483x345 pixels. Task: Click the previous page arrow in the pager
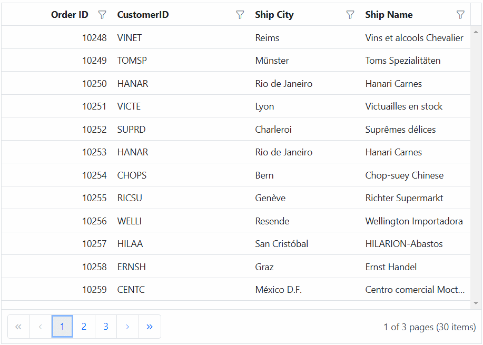(41, 327)
